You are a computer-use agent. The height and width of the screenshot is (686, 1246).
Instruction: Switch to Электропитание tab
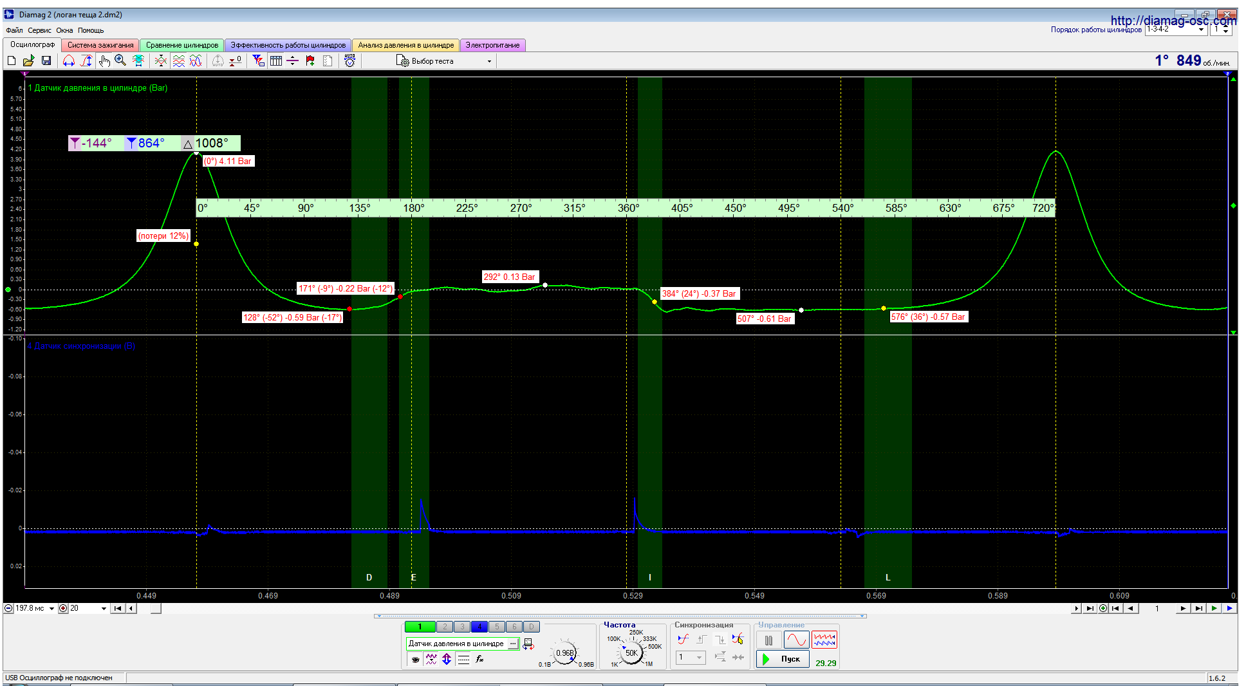tap(492, 45)
